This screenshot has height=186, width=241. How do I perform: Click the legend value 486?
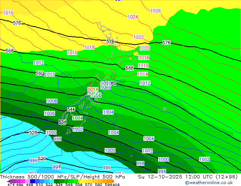pyautogui.click(x=20, y=184)
